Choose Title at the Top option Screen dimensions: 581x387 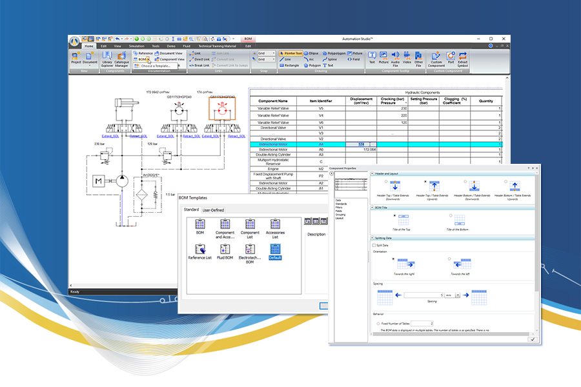pyautogui.click(x=394, y=215)
